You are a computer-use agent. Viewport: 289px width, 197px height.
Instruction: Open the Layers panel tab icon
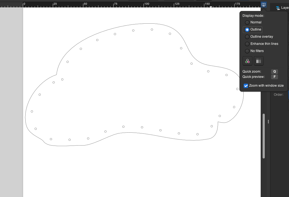click(278, 8)
